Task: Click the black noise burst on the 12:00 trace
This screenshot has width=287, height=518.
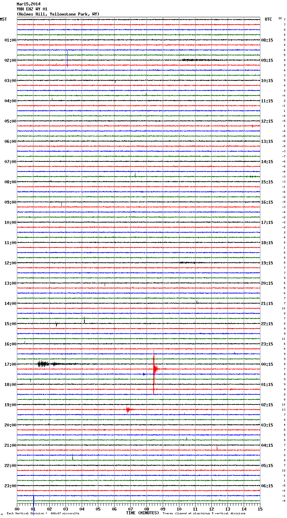Action: 191,262
